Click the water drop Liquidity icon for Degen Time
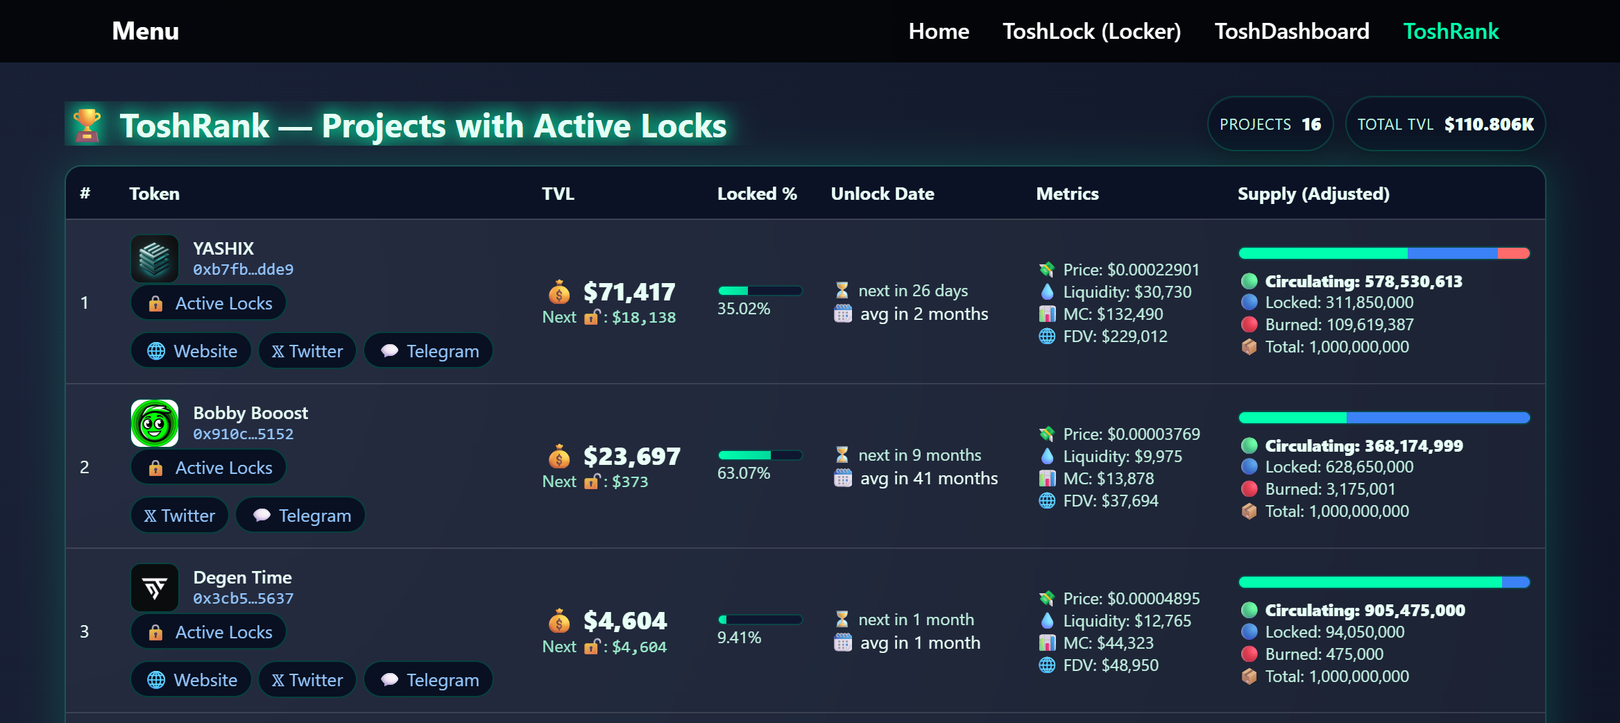Image resolution: width=1620 pixels, height=723 pixels. pyautogui.click(x=1047, y=621)
